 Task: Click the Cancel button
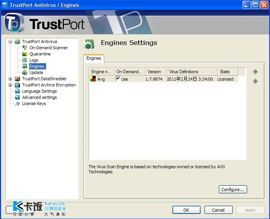click(218, 210)
